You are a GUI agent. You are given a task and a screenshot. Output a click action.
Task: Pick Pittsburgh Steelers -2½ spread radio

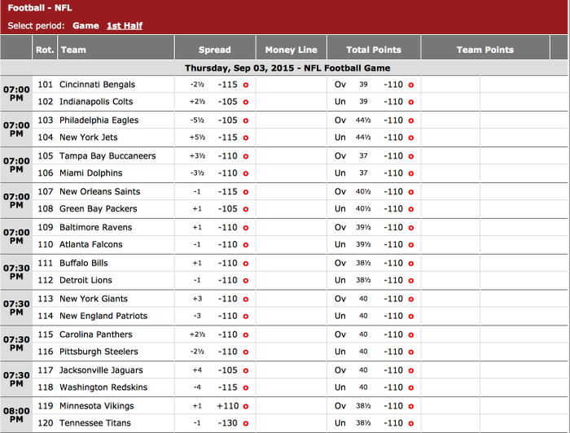pyautogui.click(x=246, y=352)
